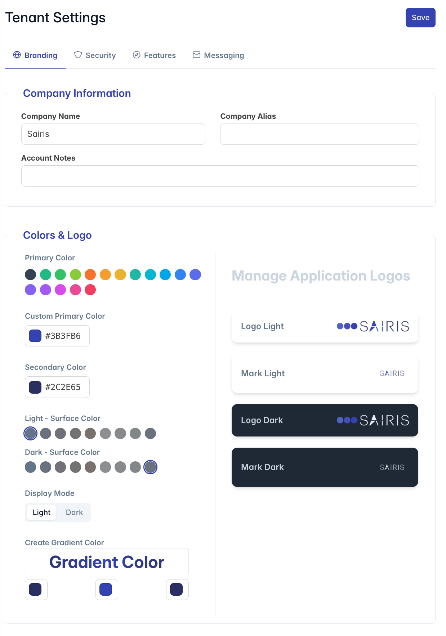Choose the brownish Dark surface color swatch
The width and height of the screenshot is (446, 636).
(90, 467)
